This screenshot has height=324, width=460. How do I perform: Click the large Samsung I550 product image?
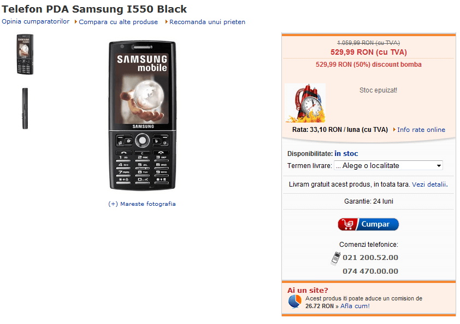(x=143, y=115)
